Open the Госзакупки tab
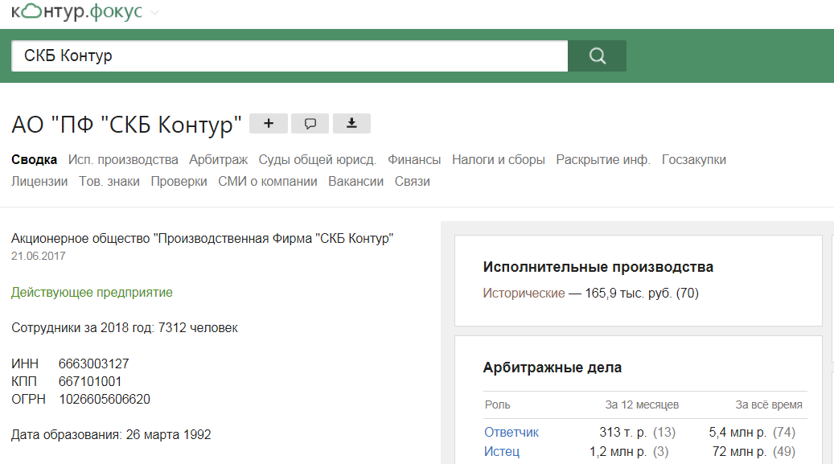 (x=693, y=160)
